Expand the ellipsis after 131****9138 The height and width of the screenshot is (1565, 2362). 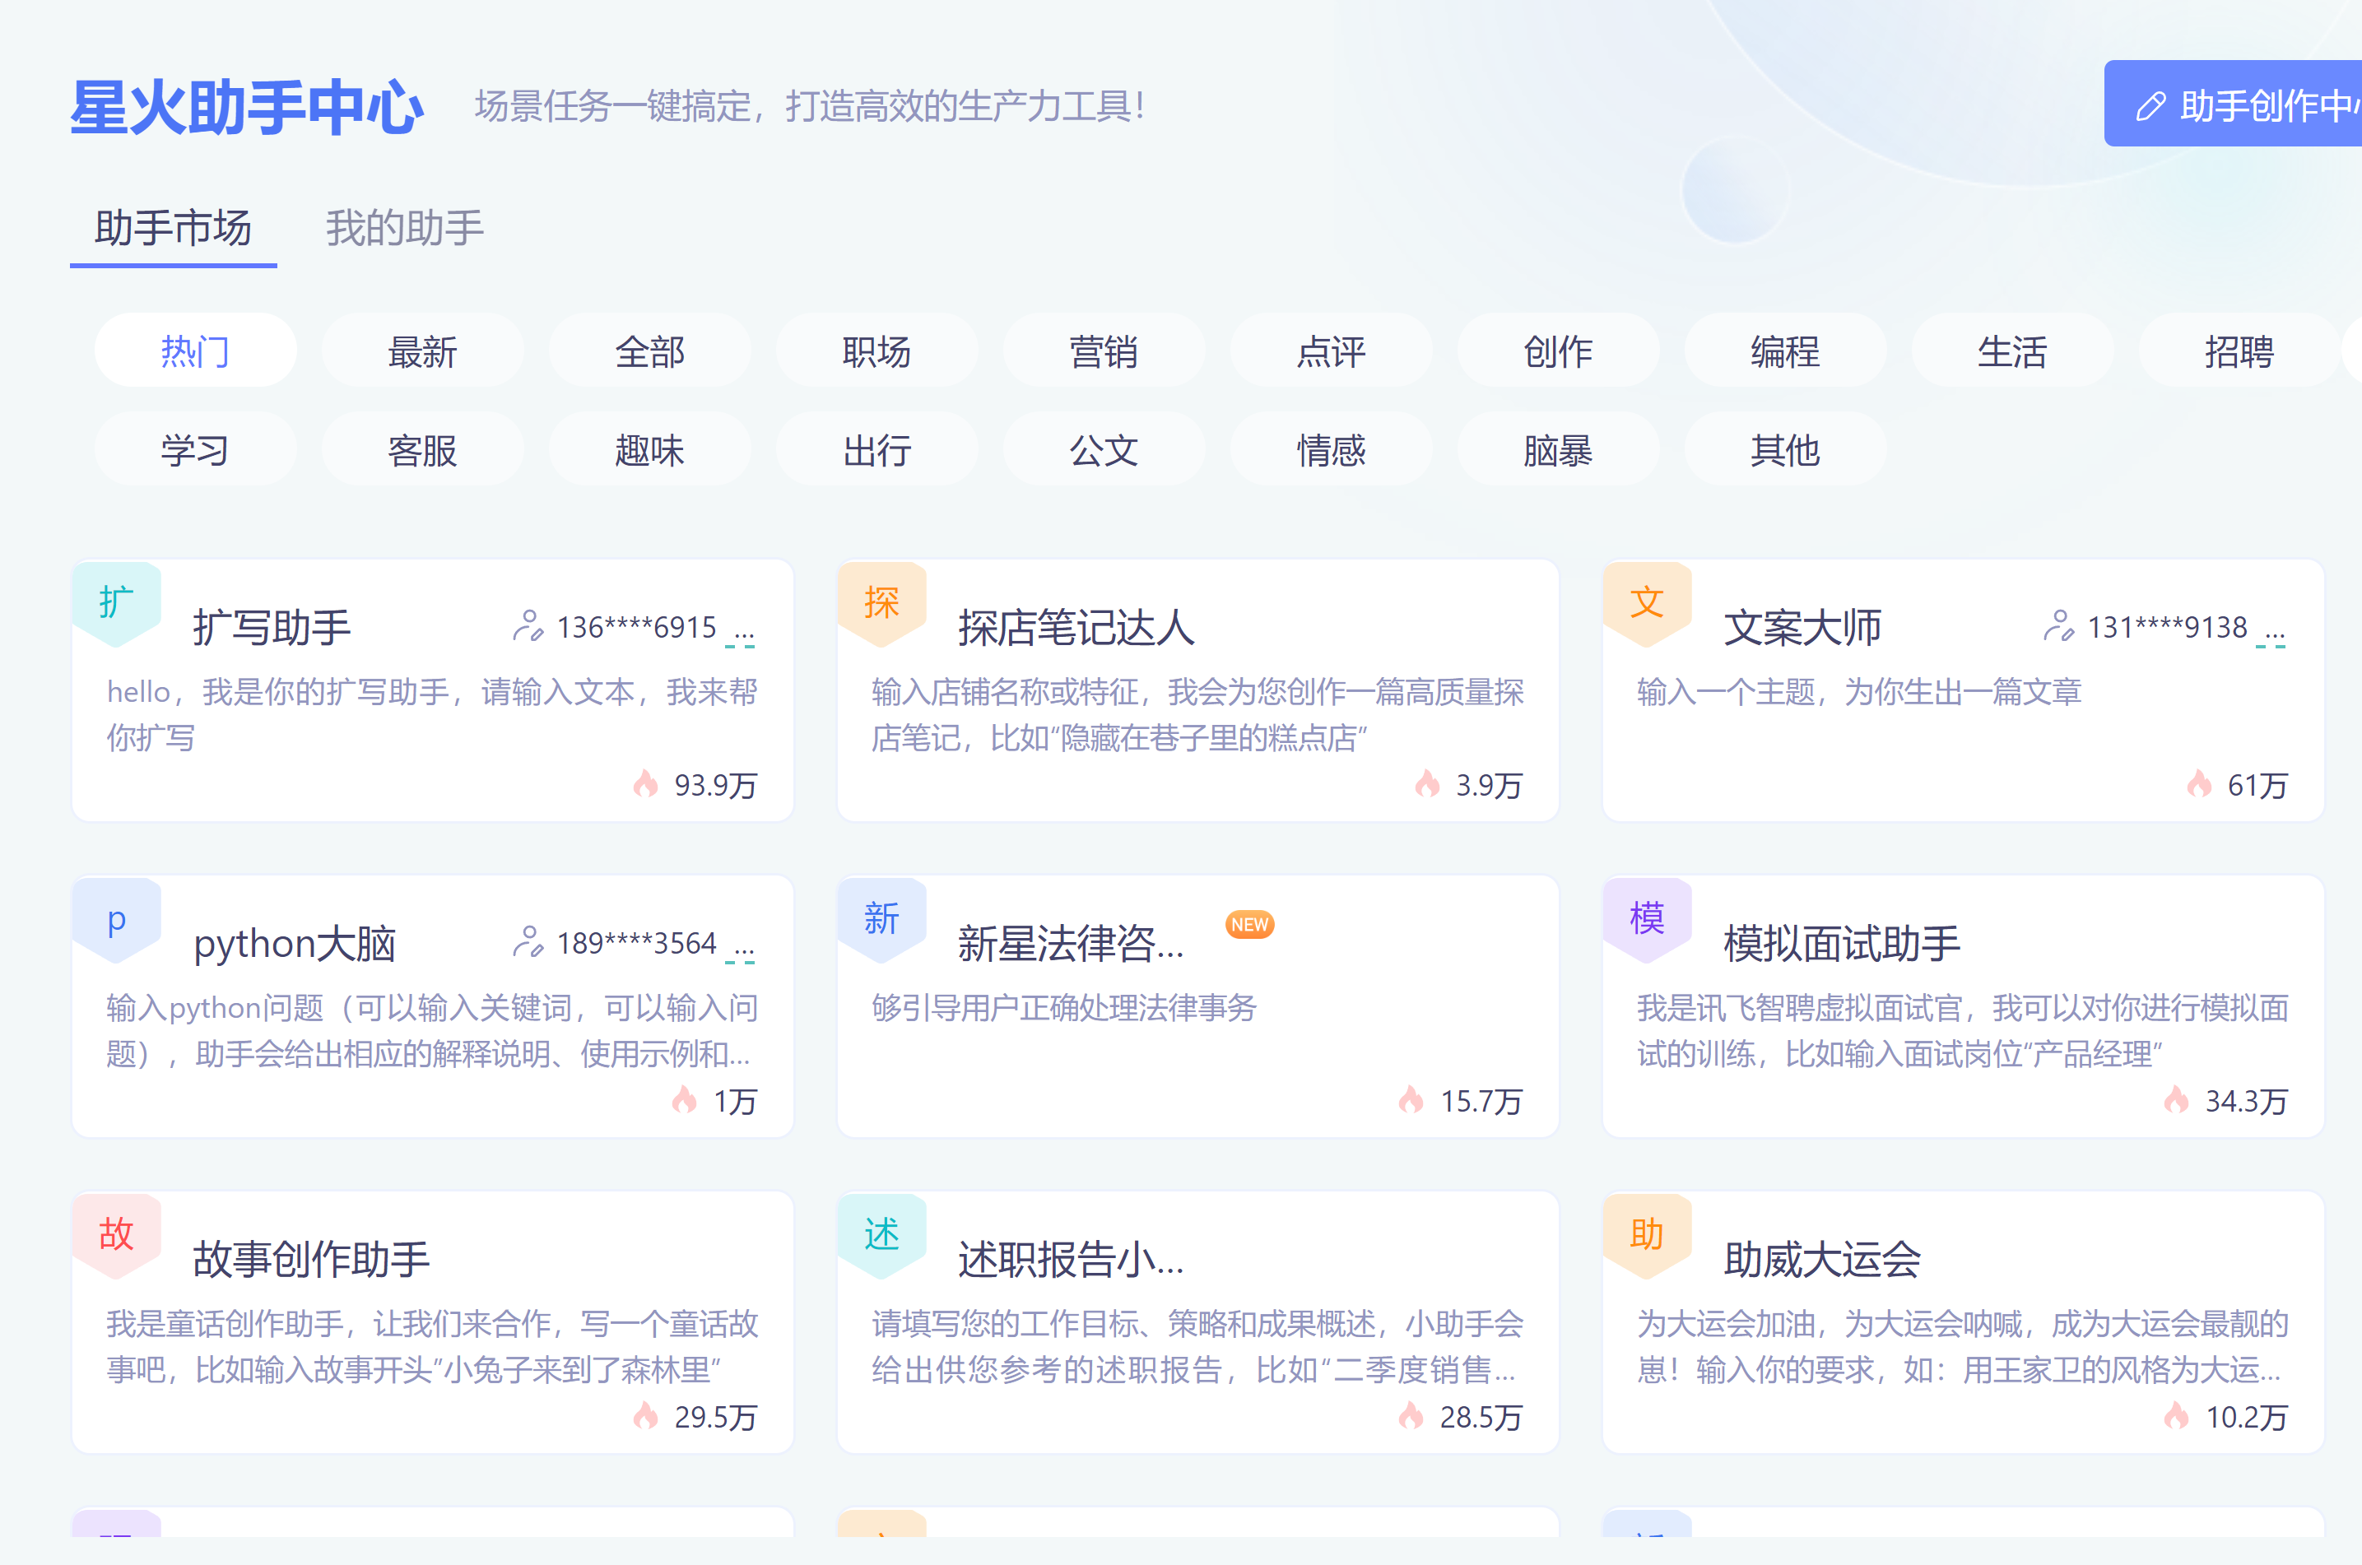(2271, 634)
